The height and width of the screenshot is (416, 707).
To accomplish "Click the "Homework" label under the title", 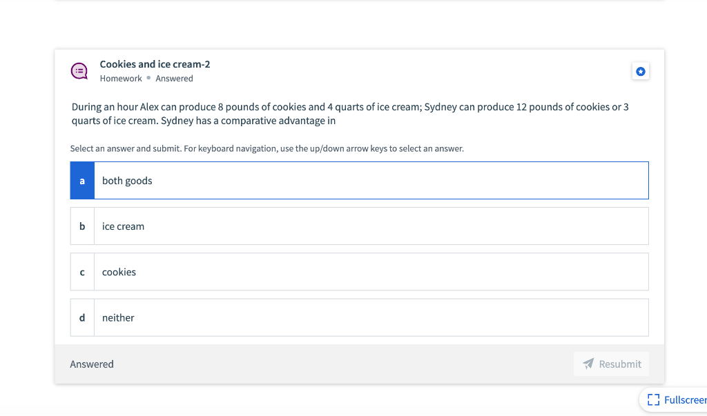I will point(121,79).
